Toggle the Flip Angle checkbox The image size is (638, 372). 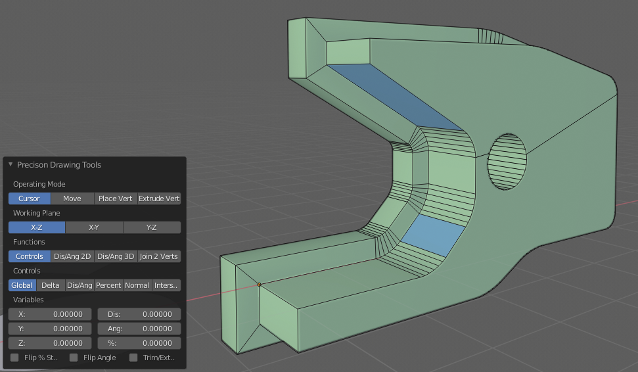click(x=74, y=358)
